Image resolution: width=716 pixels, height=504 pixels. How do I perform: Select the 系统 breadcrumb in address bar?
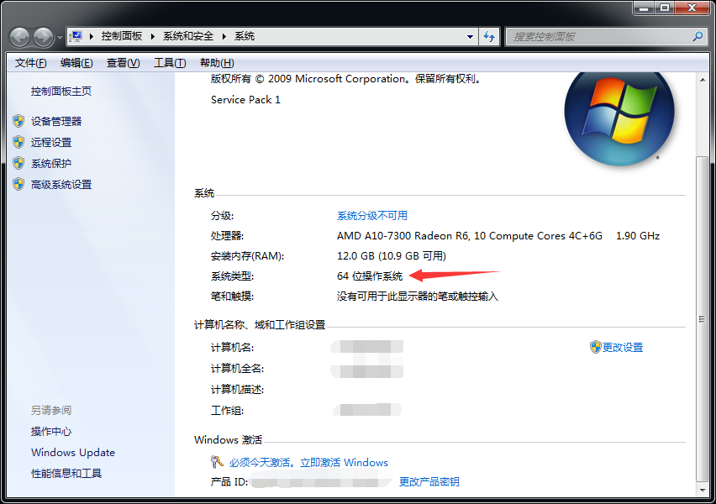(x=245, y=36)
